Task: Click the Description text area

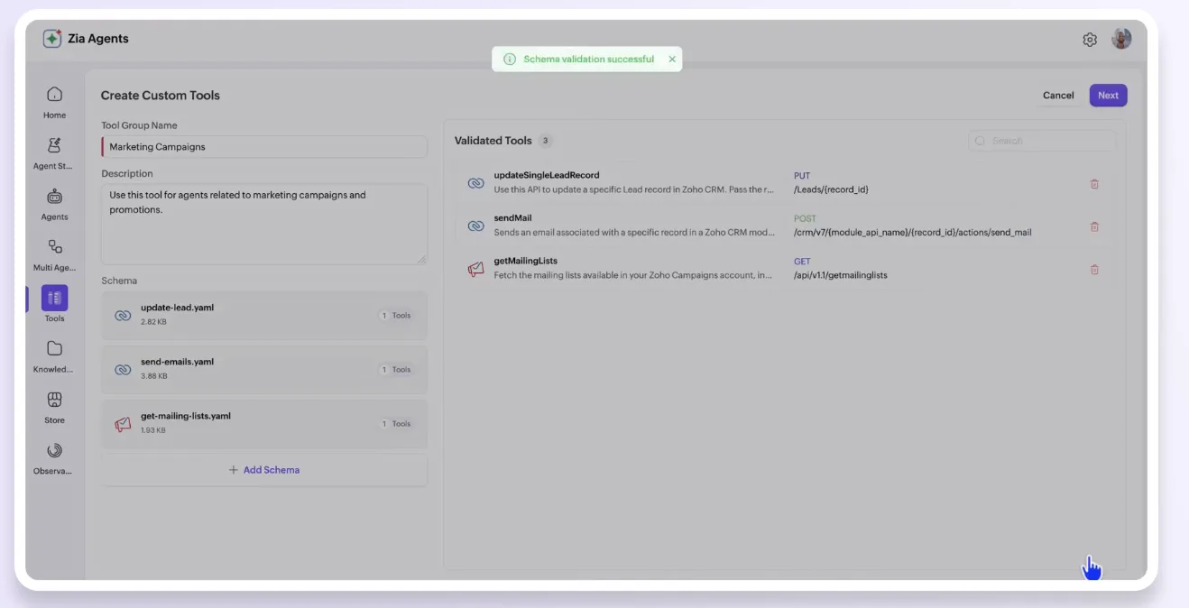Action: pos(264,225)
